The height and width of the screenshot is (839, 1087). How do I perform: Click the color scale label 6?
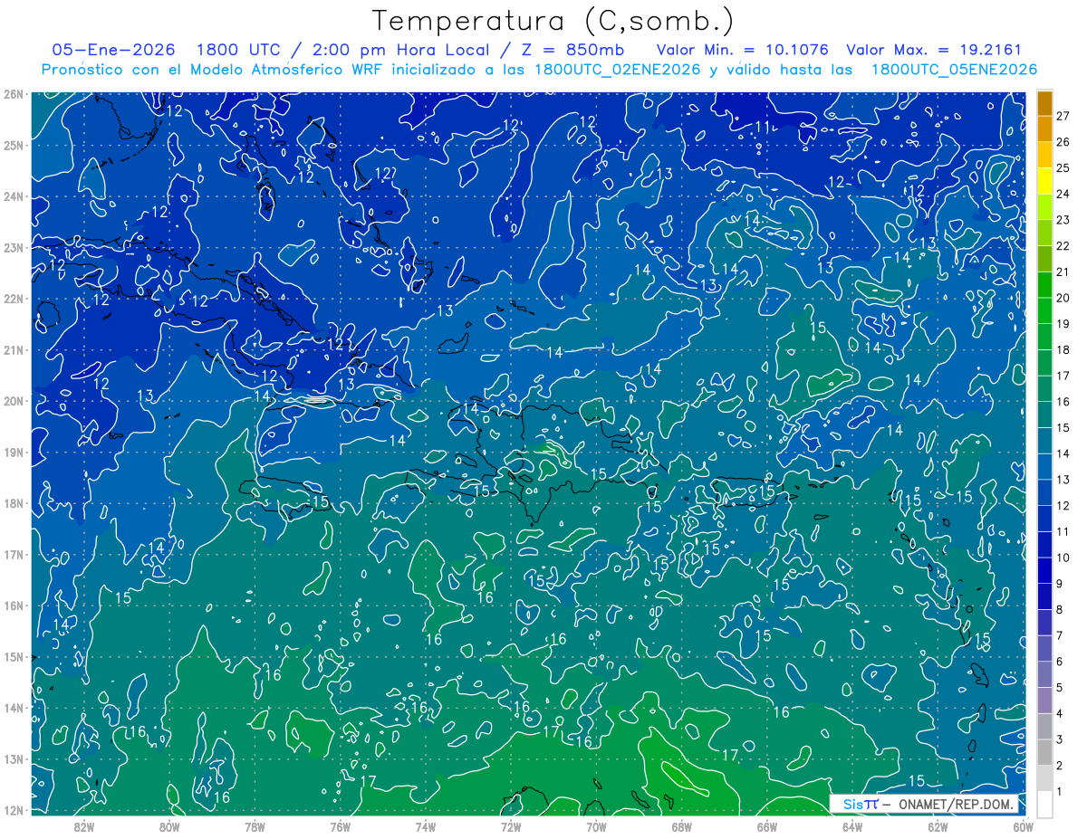pyautogui.click(x=1061, y=662)
